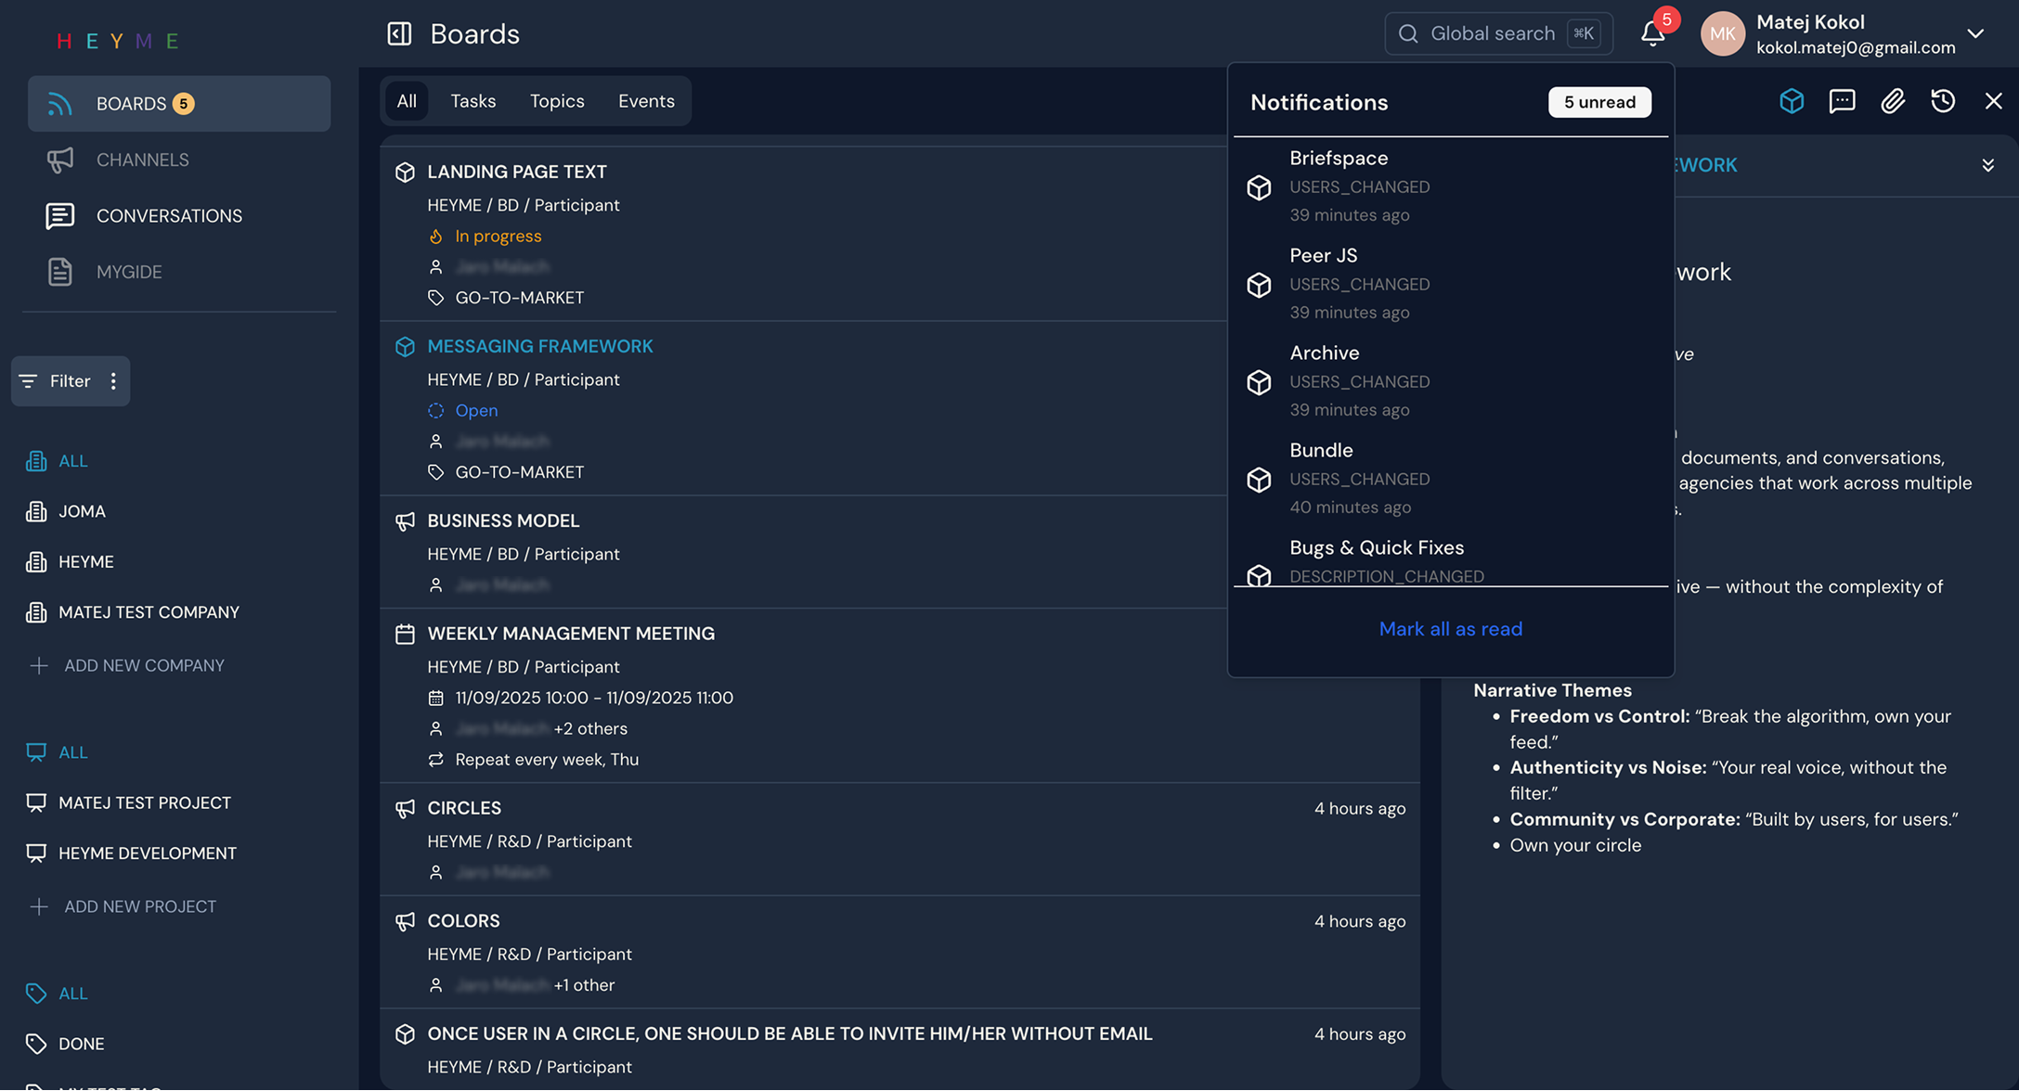The width and height of the screenshot is (2019, 1091).
Task: Open the comments icon in the detail panel
Action: coord(1843,101)
